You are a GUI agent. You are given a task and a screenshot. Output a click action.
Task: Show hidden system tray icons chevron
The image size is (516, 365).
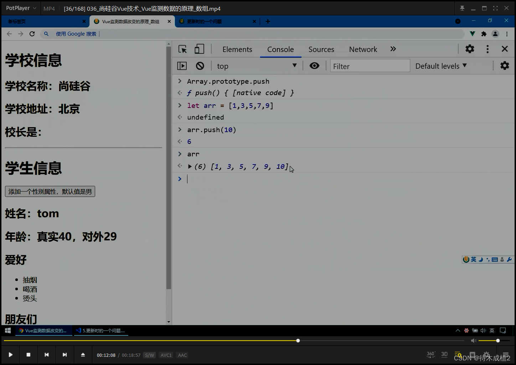[x=458, y=330]
